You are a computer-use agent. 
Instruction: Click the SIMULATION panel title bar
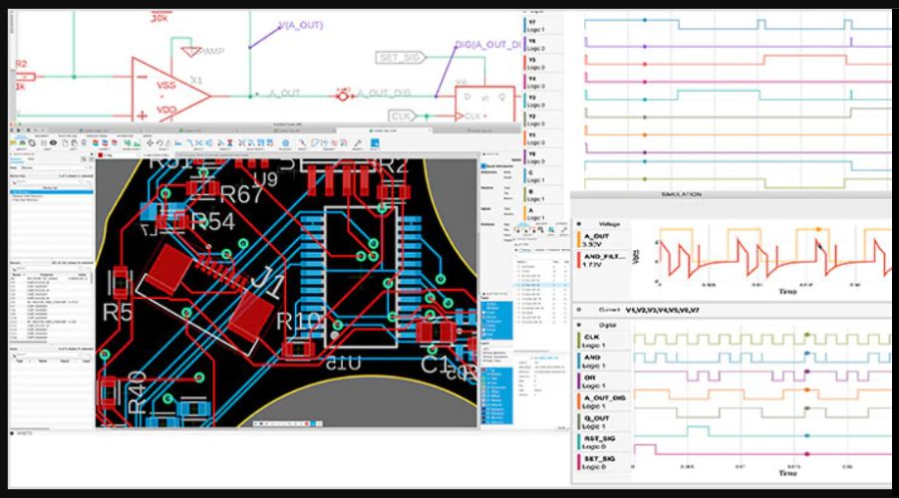[731, 195]
